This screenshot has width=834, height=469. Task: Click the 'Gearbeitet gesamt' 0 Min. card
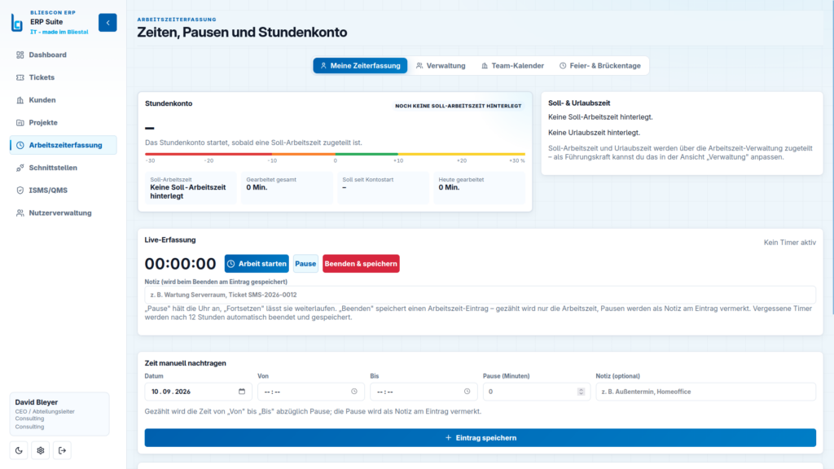tap(287, 188)
